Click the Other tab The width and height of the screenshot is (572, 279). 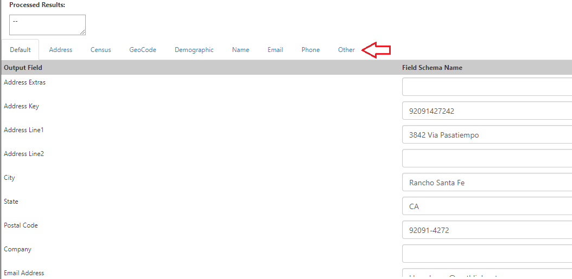point(346,50)
